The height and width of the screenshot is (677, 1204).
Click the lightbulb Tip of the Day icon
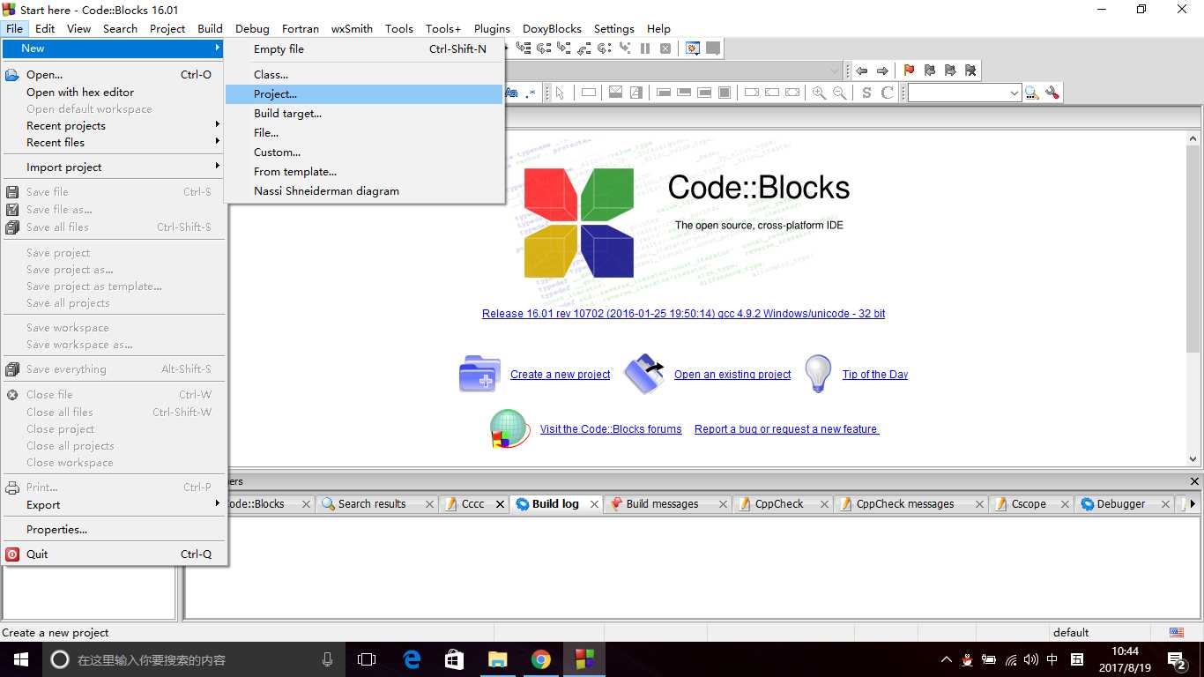coord(818,374)
